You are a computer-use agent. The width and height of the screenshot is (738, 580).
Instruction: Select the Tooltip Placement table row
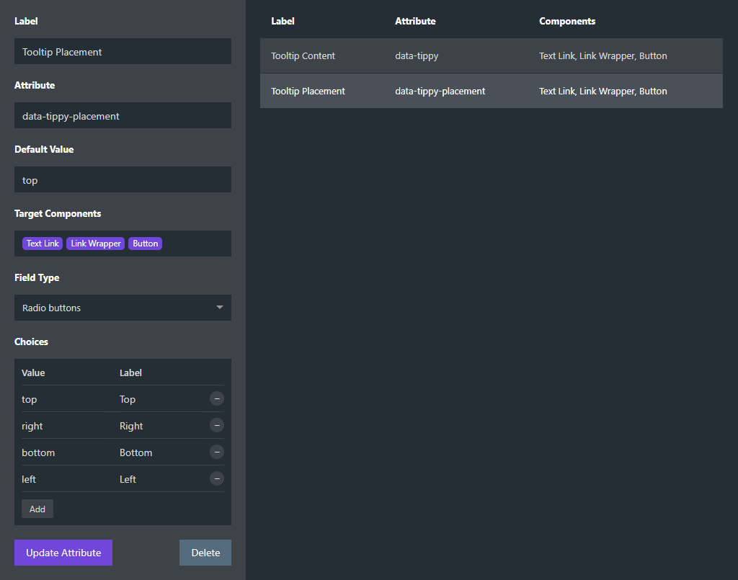click(492, 92)
